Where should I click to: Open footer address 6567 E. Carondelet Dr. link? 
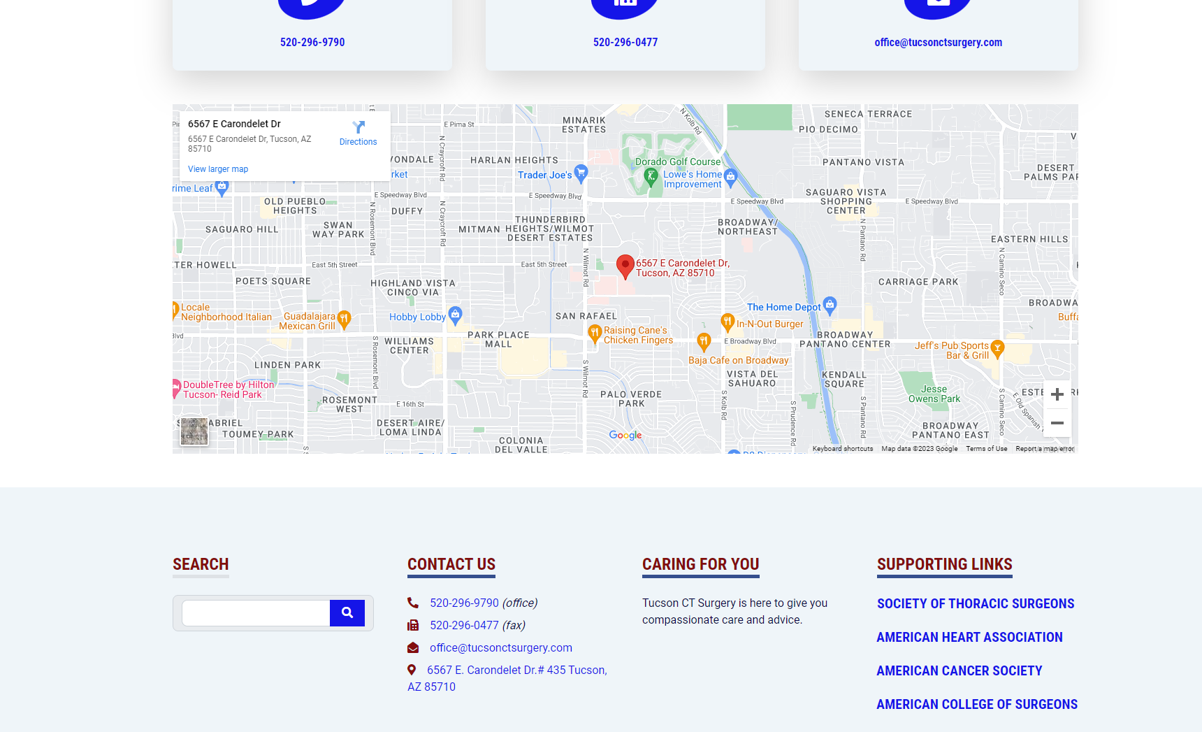coord(507,678)
